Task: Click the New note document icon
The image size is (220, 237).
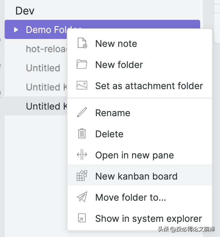Action: point(82,43)
